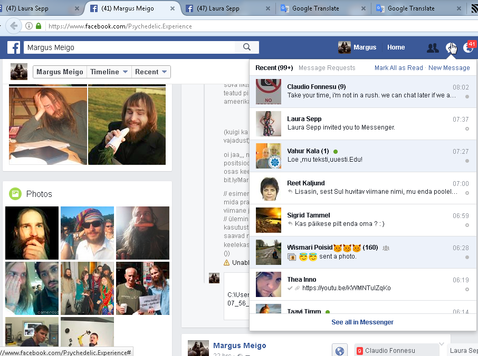Screen dimensions: 478x356
Task: Click the green padlock security icon
Action: [39, 26]
